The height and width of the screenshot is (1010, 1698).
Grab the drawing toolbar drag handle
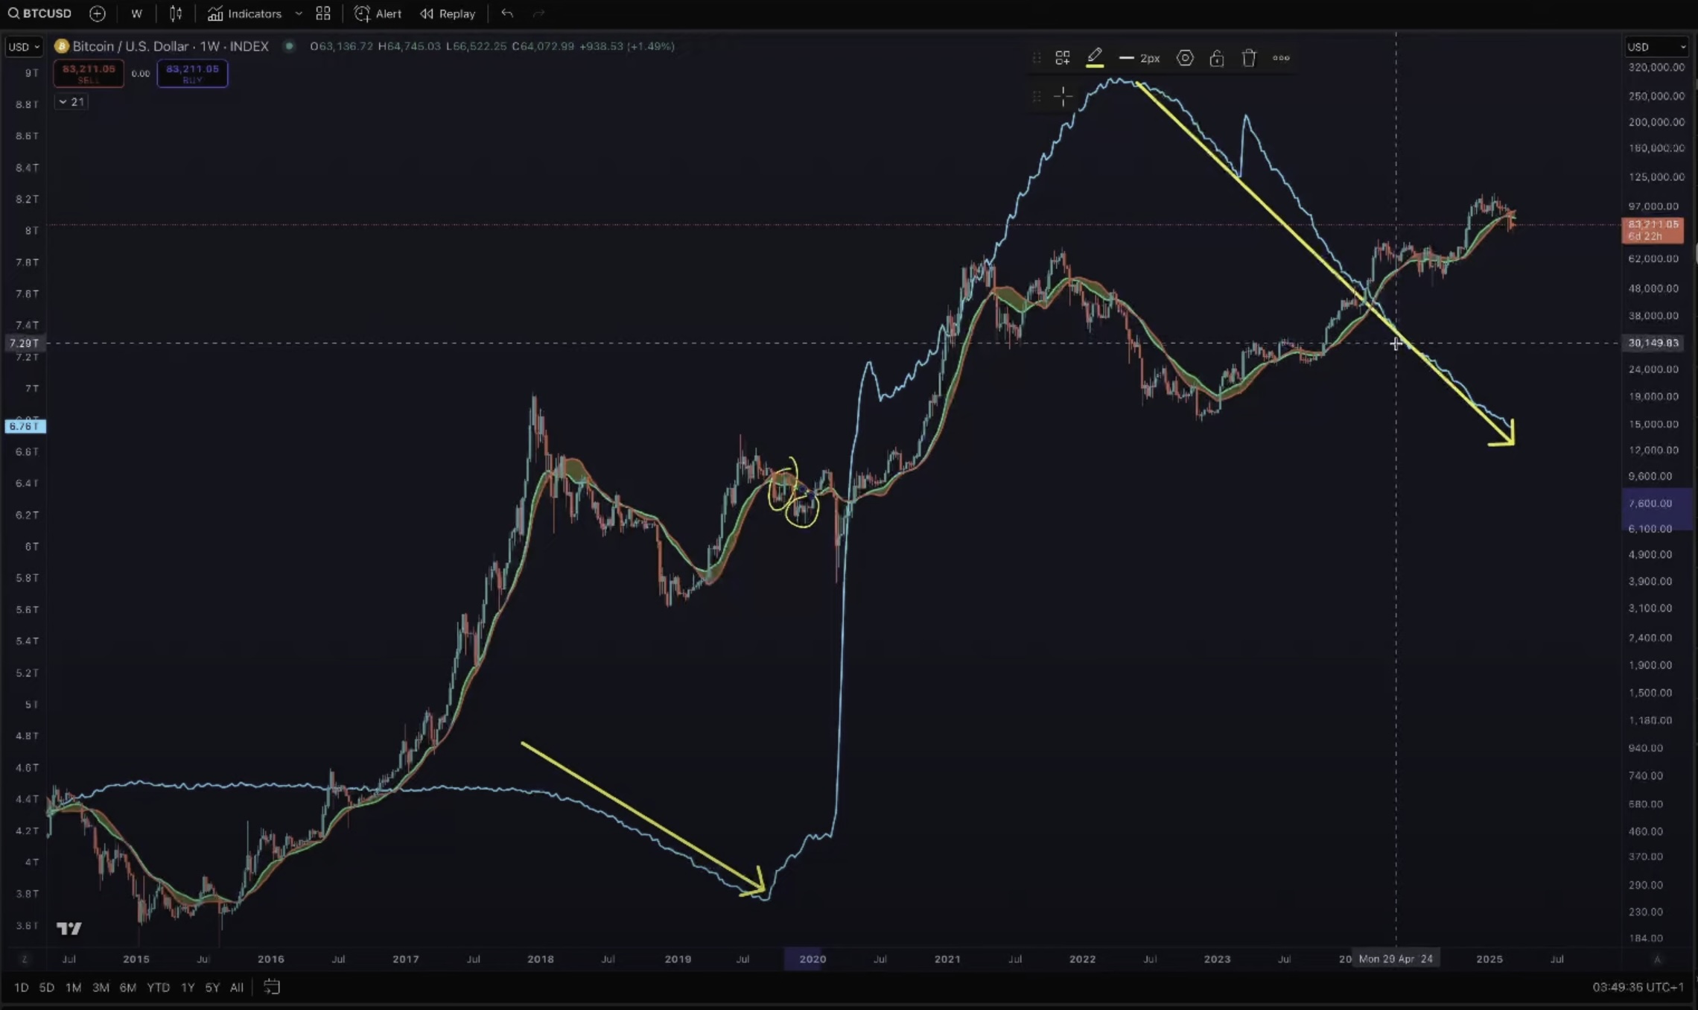1036,58
